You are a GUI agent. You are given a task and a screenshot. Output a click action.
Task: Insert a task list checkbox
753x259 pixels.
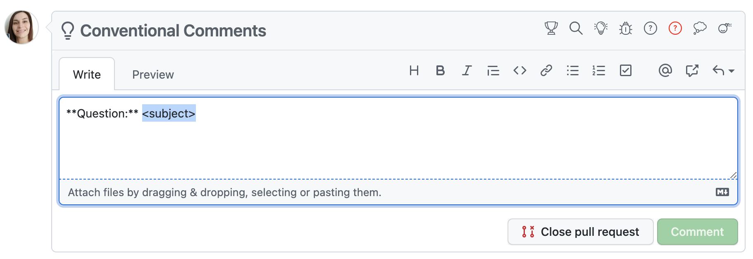[626, 71]
